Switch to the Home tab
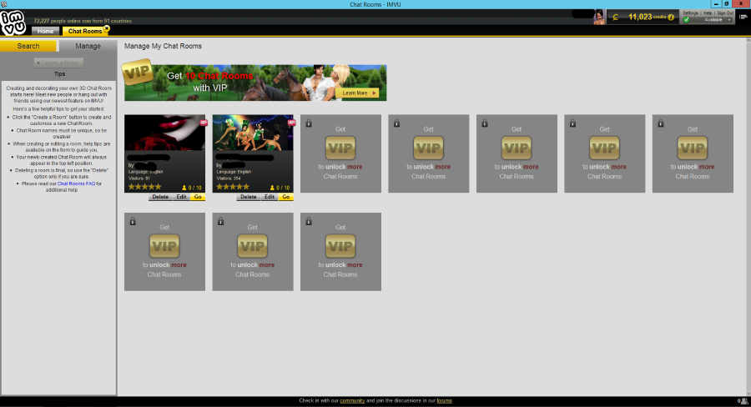Screen dimensions: 751x407 (46, 31)
